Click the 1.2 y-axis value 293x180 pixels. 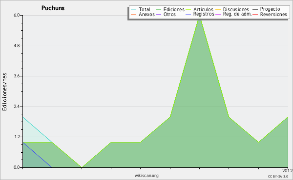pyautogui.click(x=17, y=137)
